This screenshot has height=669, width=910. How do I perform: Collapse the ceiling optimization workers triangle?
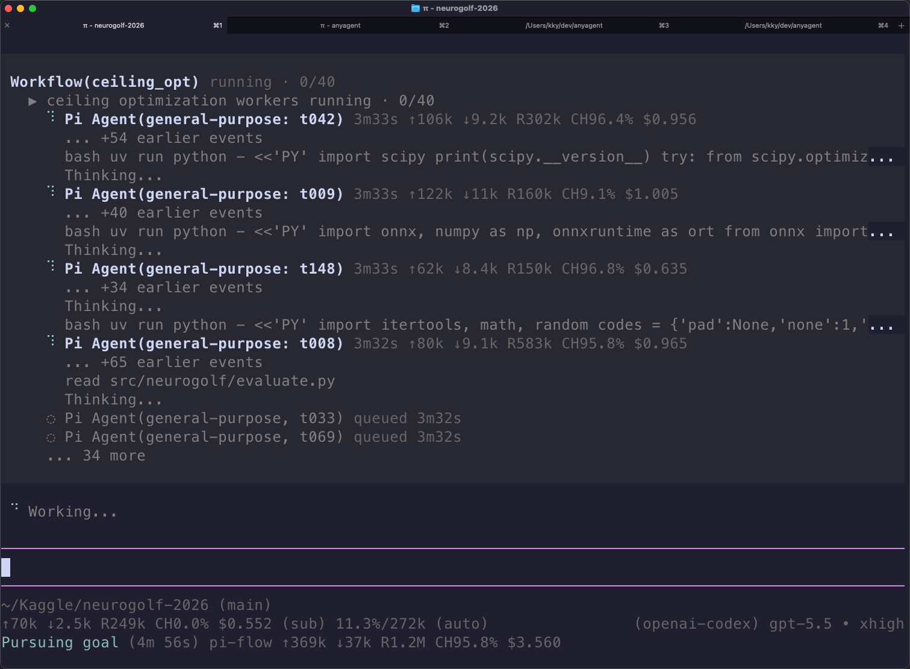(x=33, y=101)
